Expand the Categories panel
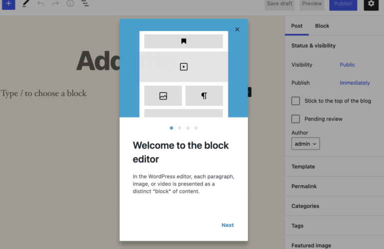 (x=334, y=206)
